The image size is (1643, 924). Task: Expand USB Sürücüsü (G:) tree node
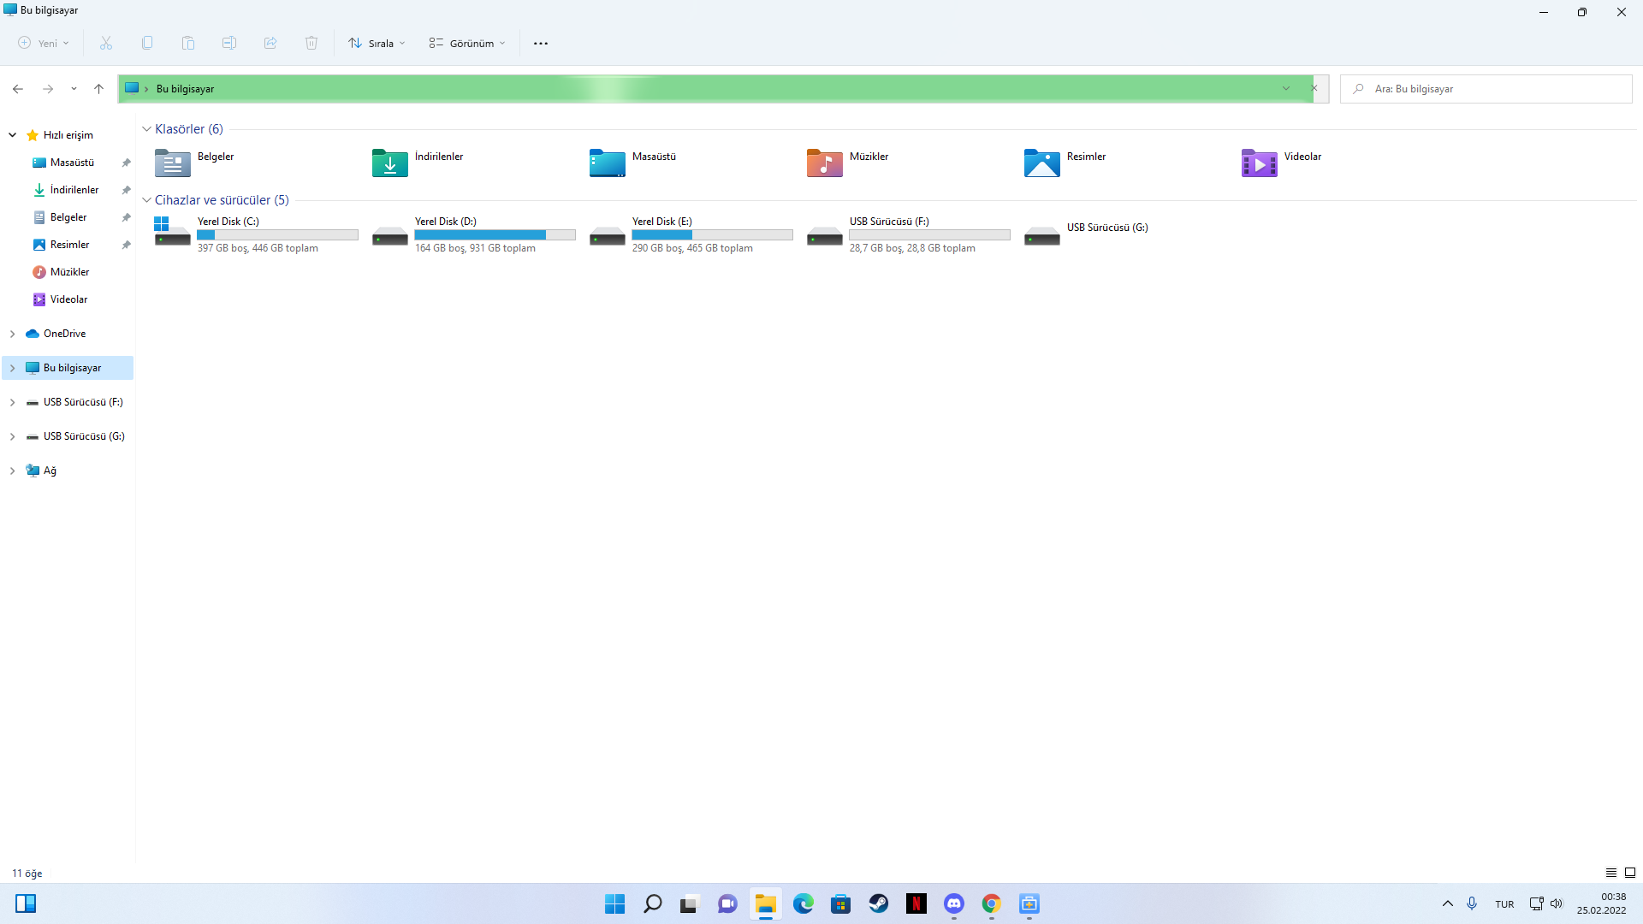[x=13, y=436]
